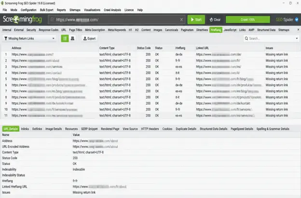Sort by the Address column header
The height and width of the screenshot is (198, 301).
coord(16,48)
